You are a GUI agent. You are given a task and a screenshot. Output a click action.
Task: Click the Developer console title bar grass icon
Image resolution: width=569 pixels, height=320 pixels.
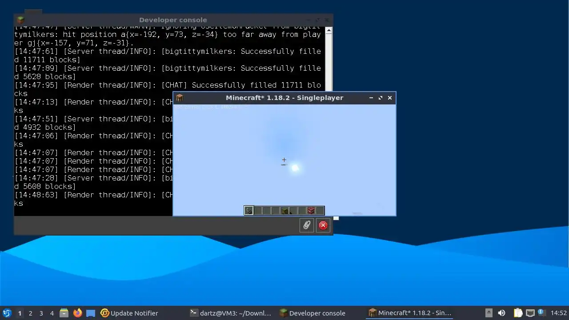pos(20,20)
